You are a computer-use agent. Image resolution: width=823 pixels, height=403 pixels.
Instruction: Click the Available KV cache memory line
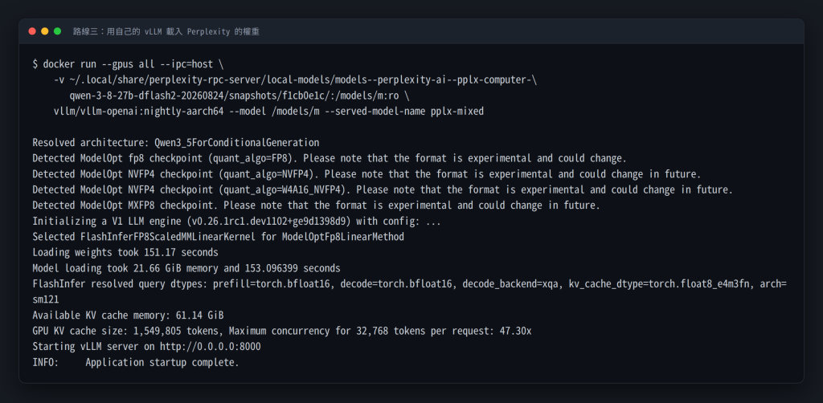coord(128,315)
